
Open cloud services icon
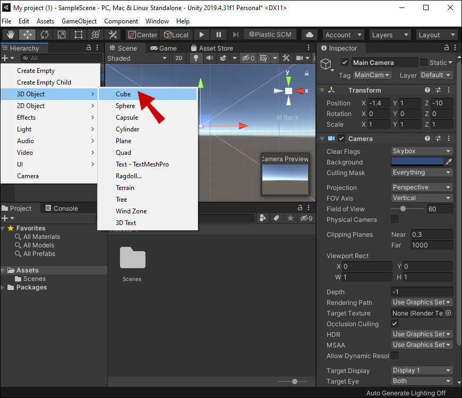pos(309,35)
